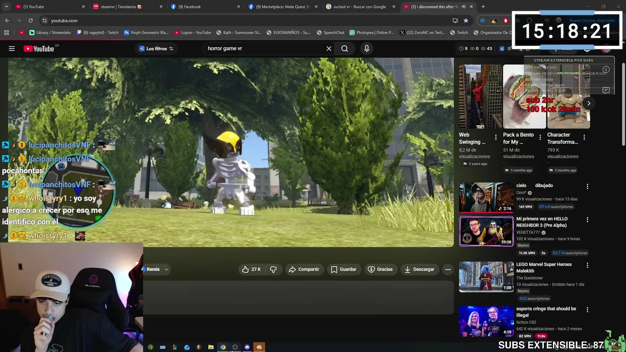
Task: Open File Explorer folder in the taskbar
Action: tap(211, 347)
